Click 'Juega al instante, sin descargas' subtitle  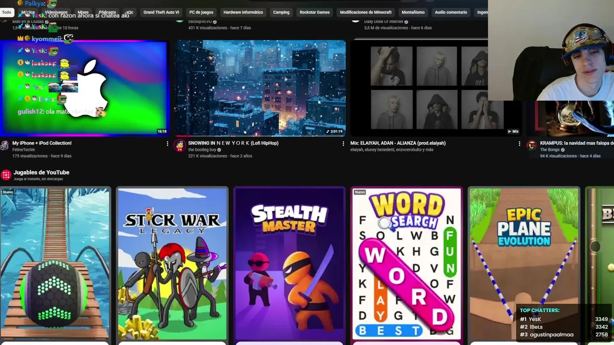click(38, 179)
